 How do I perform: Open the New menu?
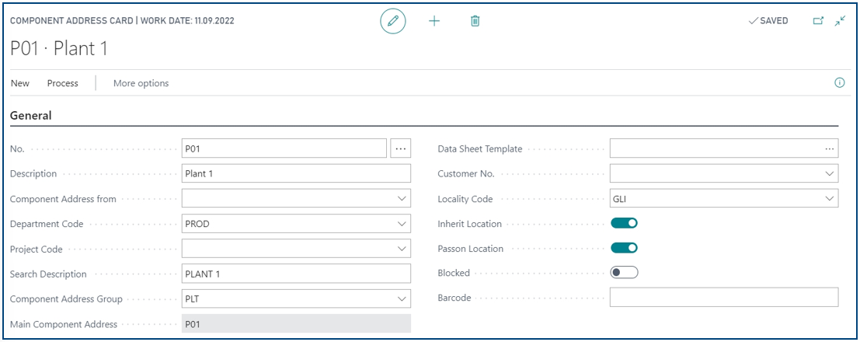coord(20,83)
